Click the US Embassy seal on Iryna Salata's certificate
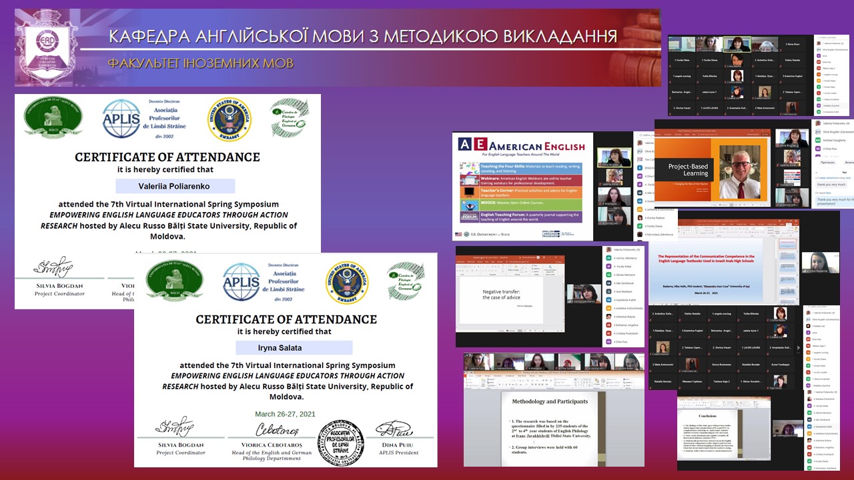The height and width of the screenshot is (480, 854). coord(347,283)
